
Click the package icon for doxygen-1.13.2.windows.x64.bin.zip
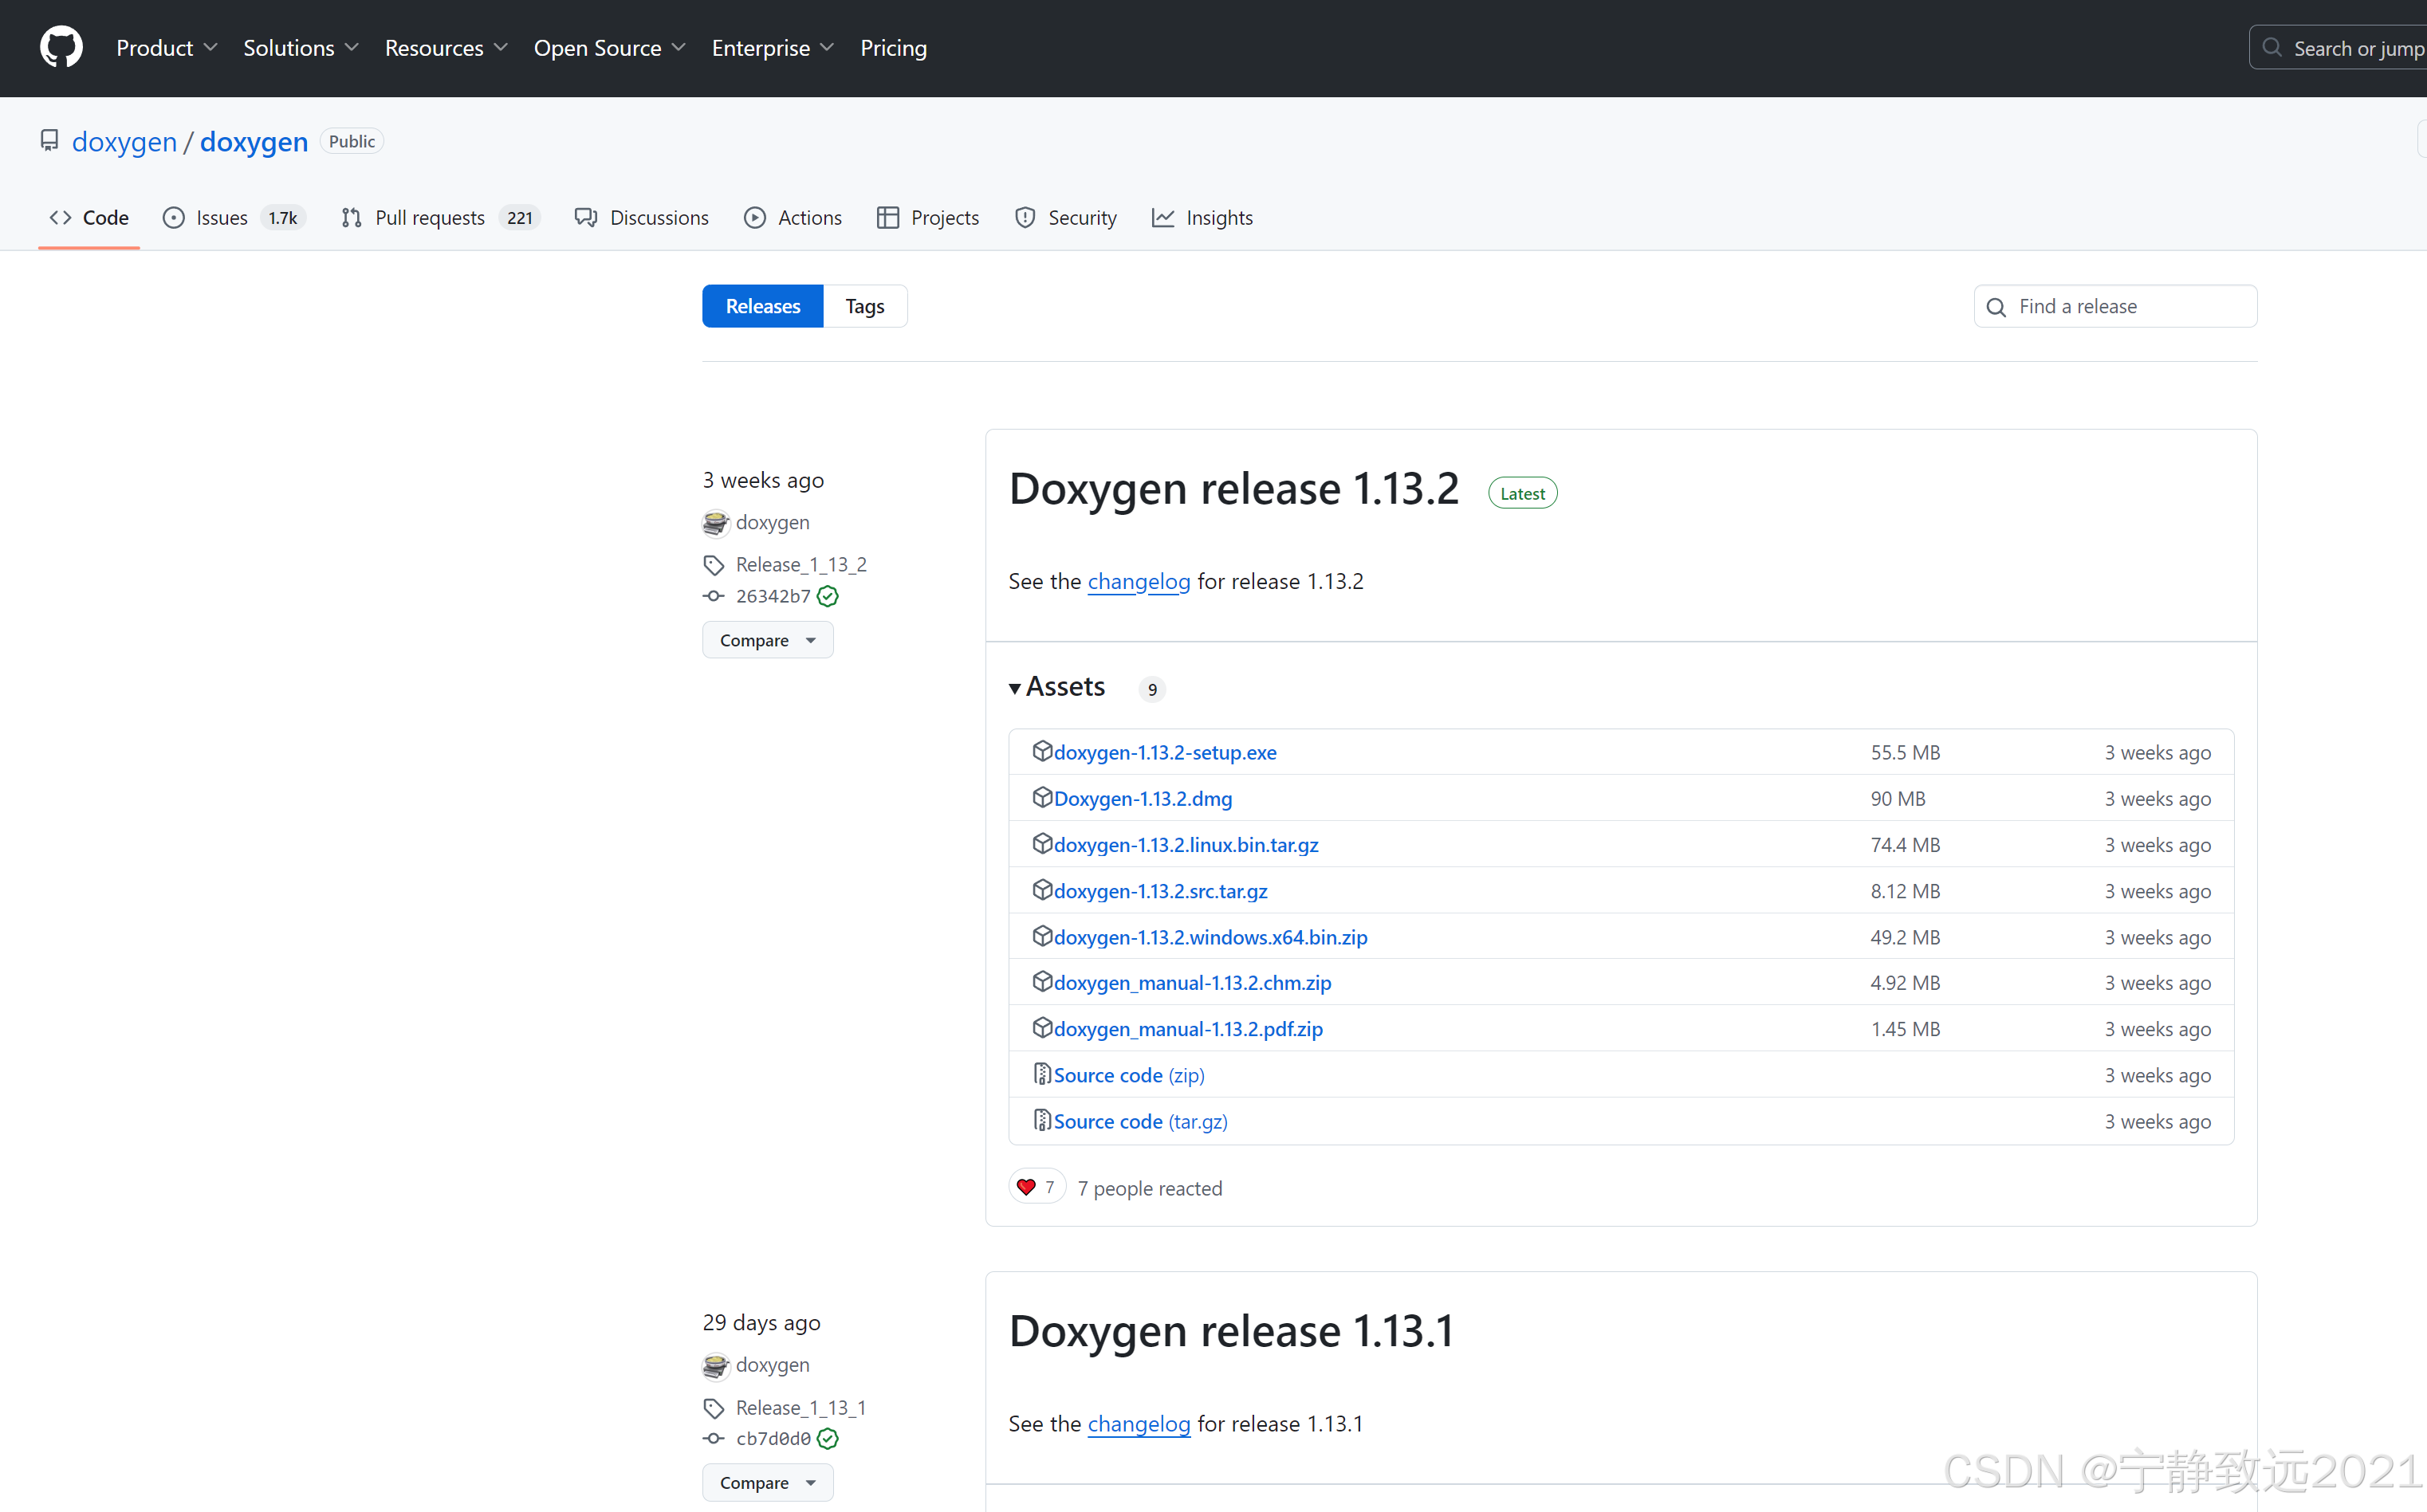1042,935
